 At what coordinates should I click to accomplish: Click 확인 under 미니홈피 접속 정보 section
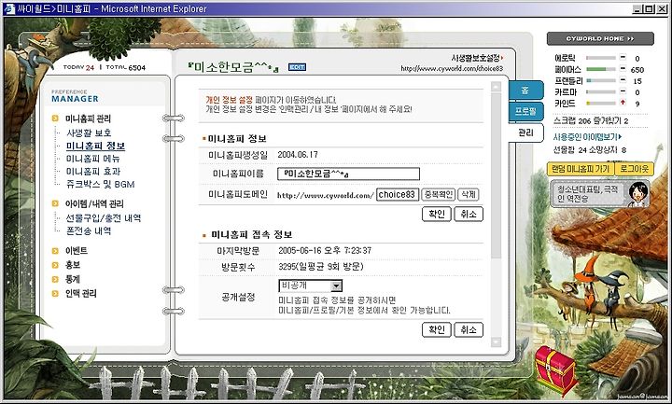pyautogui.click(x=436, y=329)
